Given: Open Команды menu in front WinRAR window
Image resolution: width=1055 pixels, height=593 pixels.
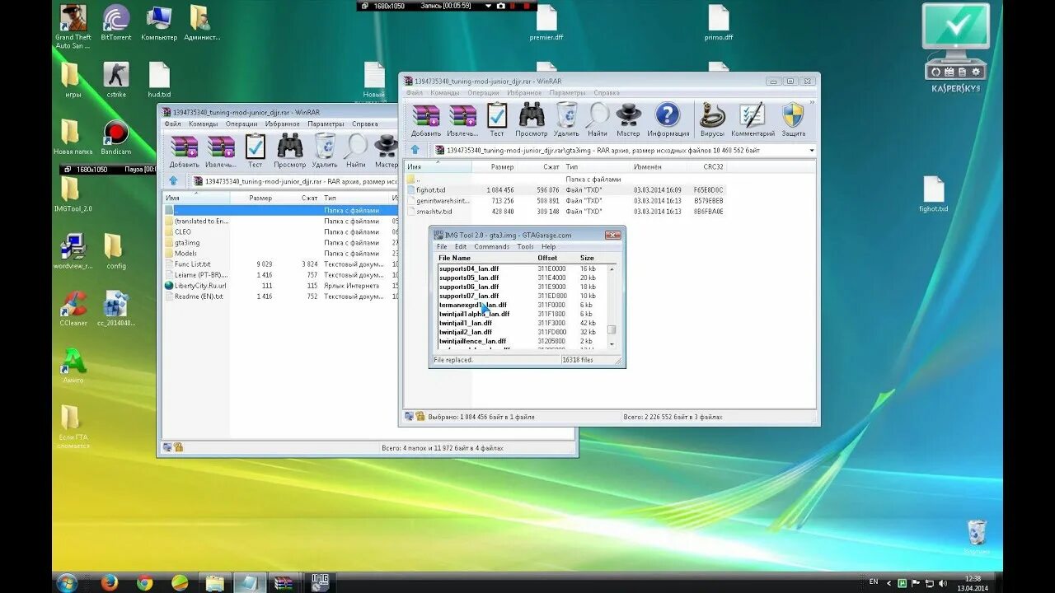Looking at the screenshot, I should point(444,93).
